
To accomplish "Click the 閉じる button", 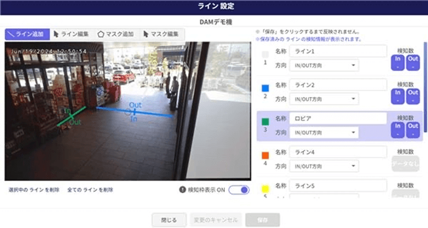I will [169, 220].
